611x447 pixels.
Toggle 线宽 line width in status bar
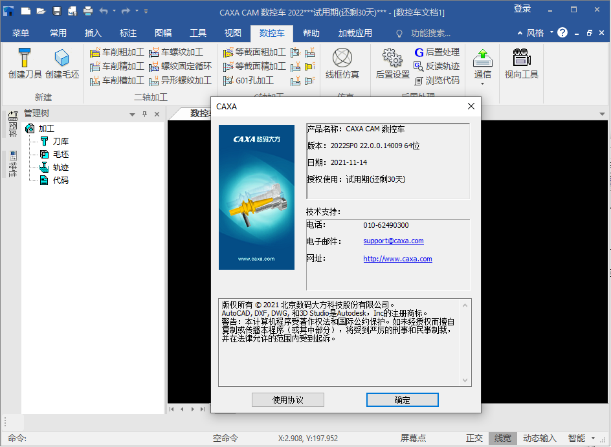coord(503,439)
